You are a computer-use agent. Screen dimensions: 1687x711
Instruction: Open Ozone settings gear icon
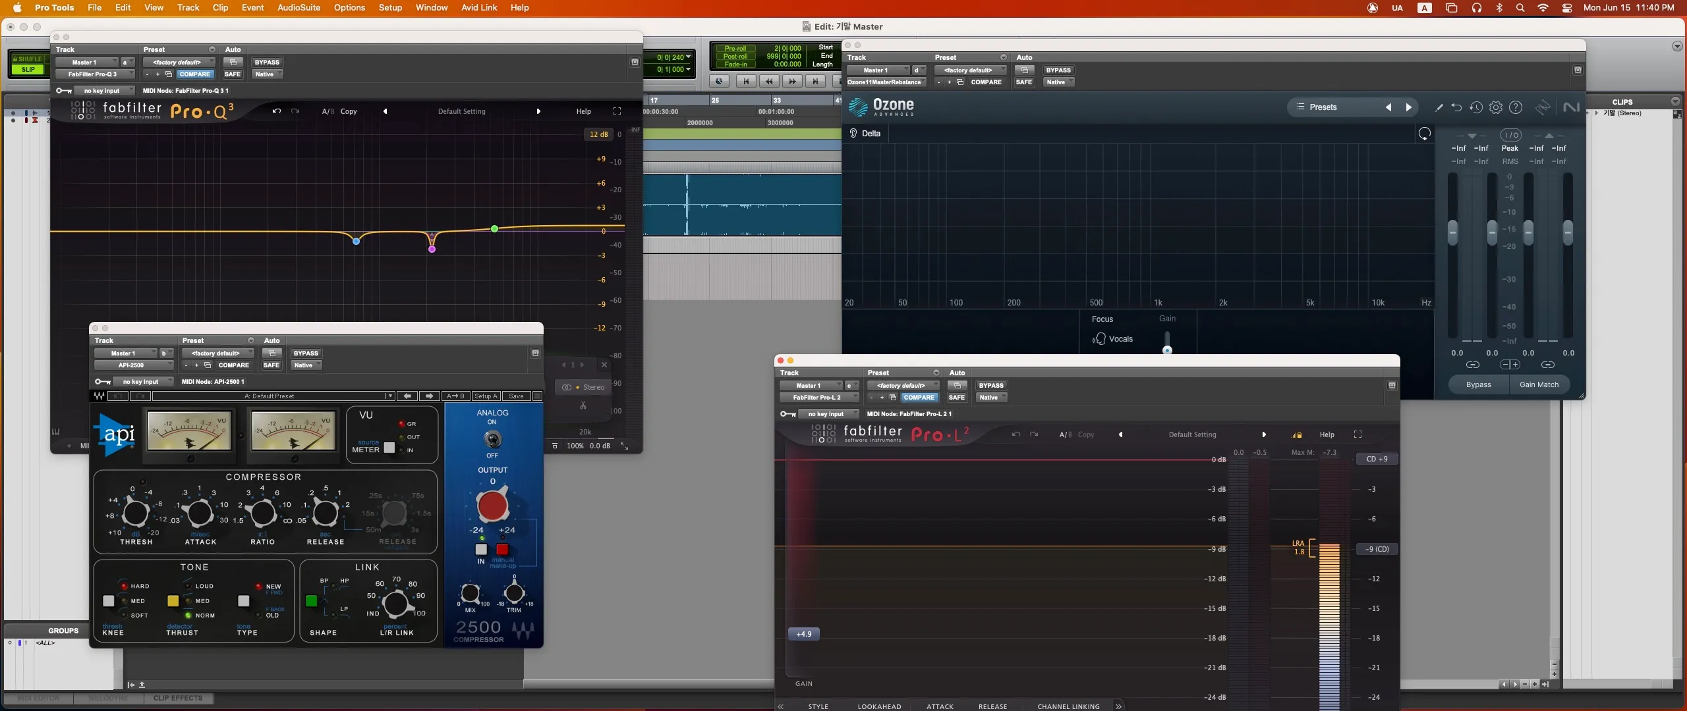pyautogui.click(x=1496, y=107)
